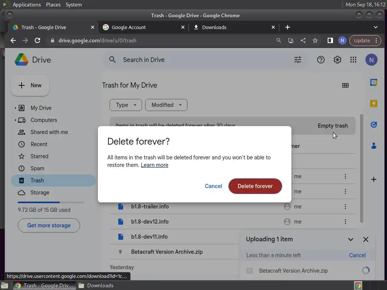Open the Google apps grid
The width and height of the screenshot is (387, 290).
[353, 60]
